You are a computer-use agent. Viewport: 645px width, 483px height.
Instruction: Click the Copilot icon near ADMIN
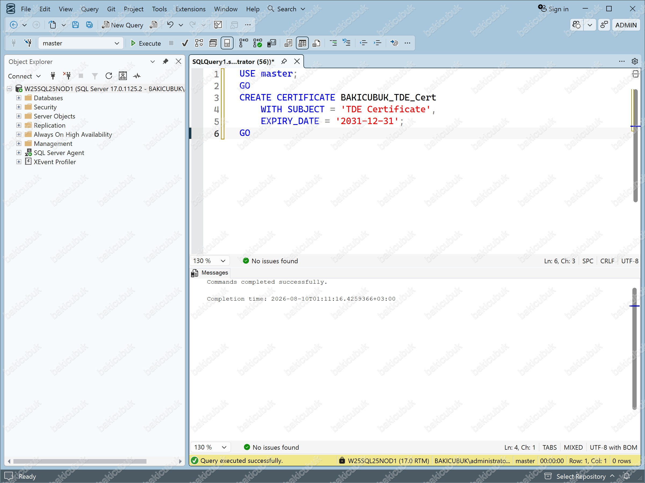pos(576,25)
